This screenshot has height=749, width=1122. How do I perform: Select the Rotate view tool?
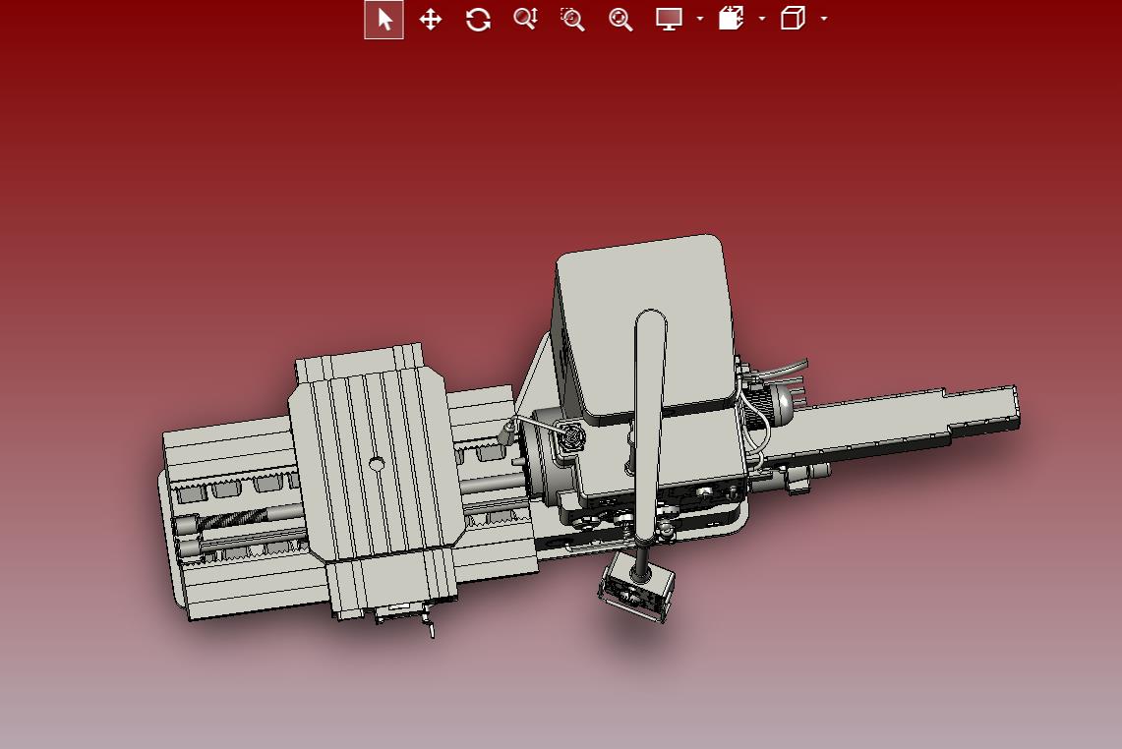point(478,20)
